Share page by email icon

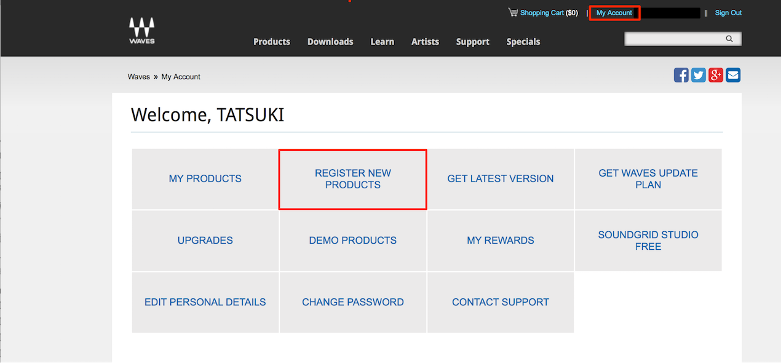click(x=733, y=75)
